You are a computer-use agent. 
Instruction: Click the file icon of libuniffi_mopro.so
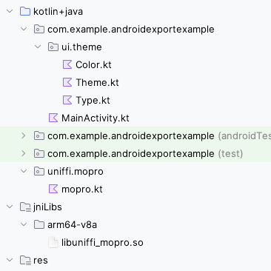point(53,242)
